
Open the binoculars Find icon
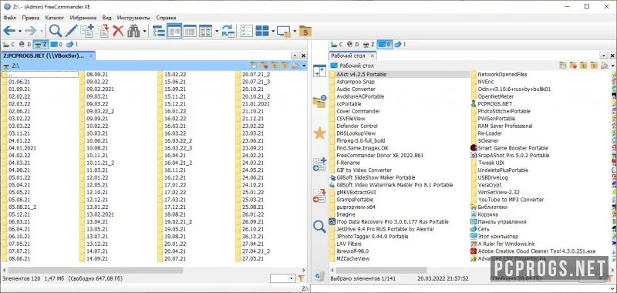pyautogui.click(x=133, y=31)
